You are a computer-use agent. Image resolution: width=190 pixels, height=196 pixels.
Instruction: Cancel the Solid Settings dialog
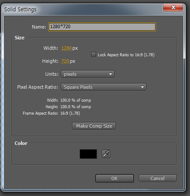[158, 178]
